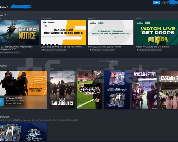Click the plus icon to add new shelf
The image size is (178, 142).
pos(100,61)
